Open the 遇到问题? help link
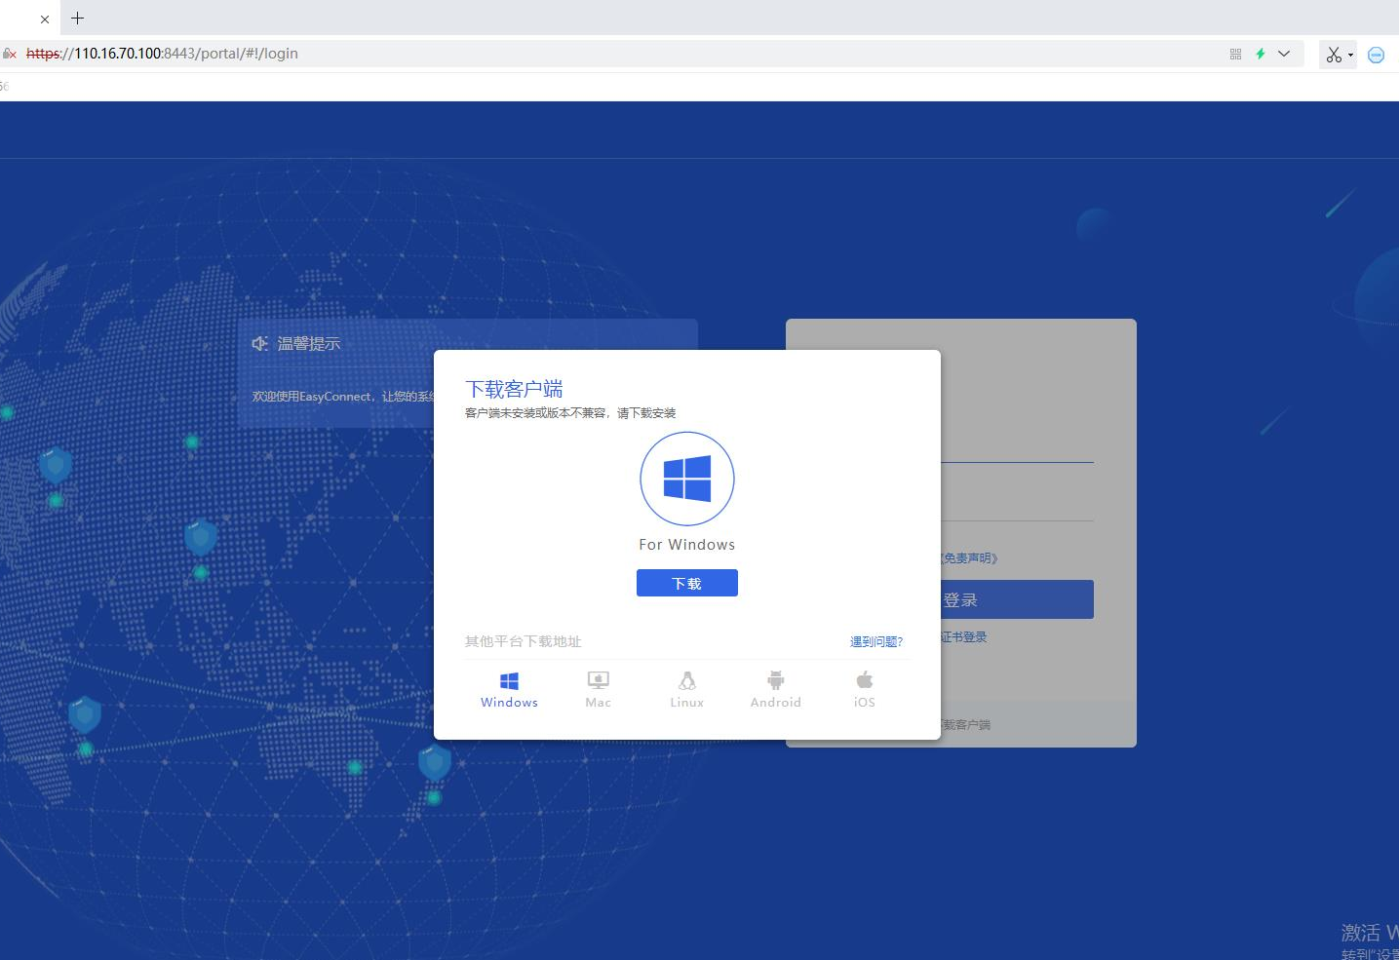This screenshot has width=1400, height=960. tap(875, 641)
